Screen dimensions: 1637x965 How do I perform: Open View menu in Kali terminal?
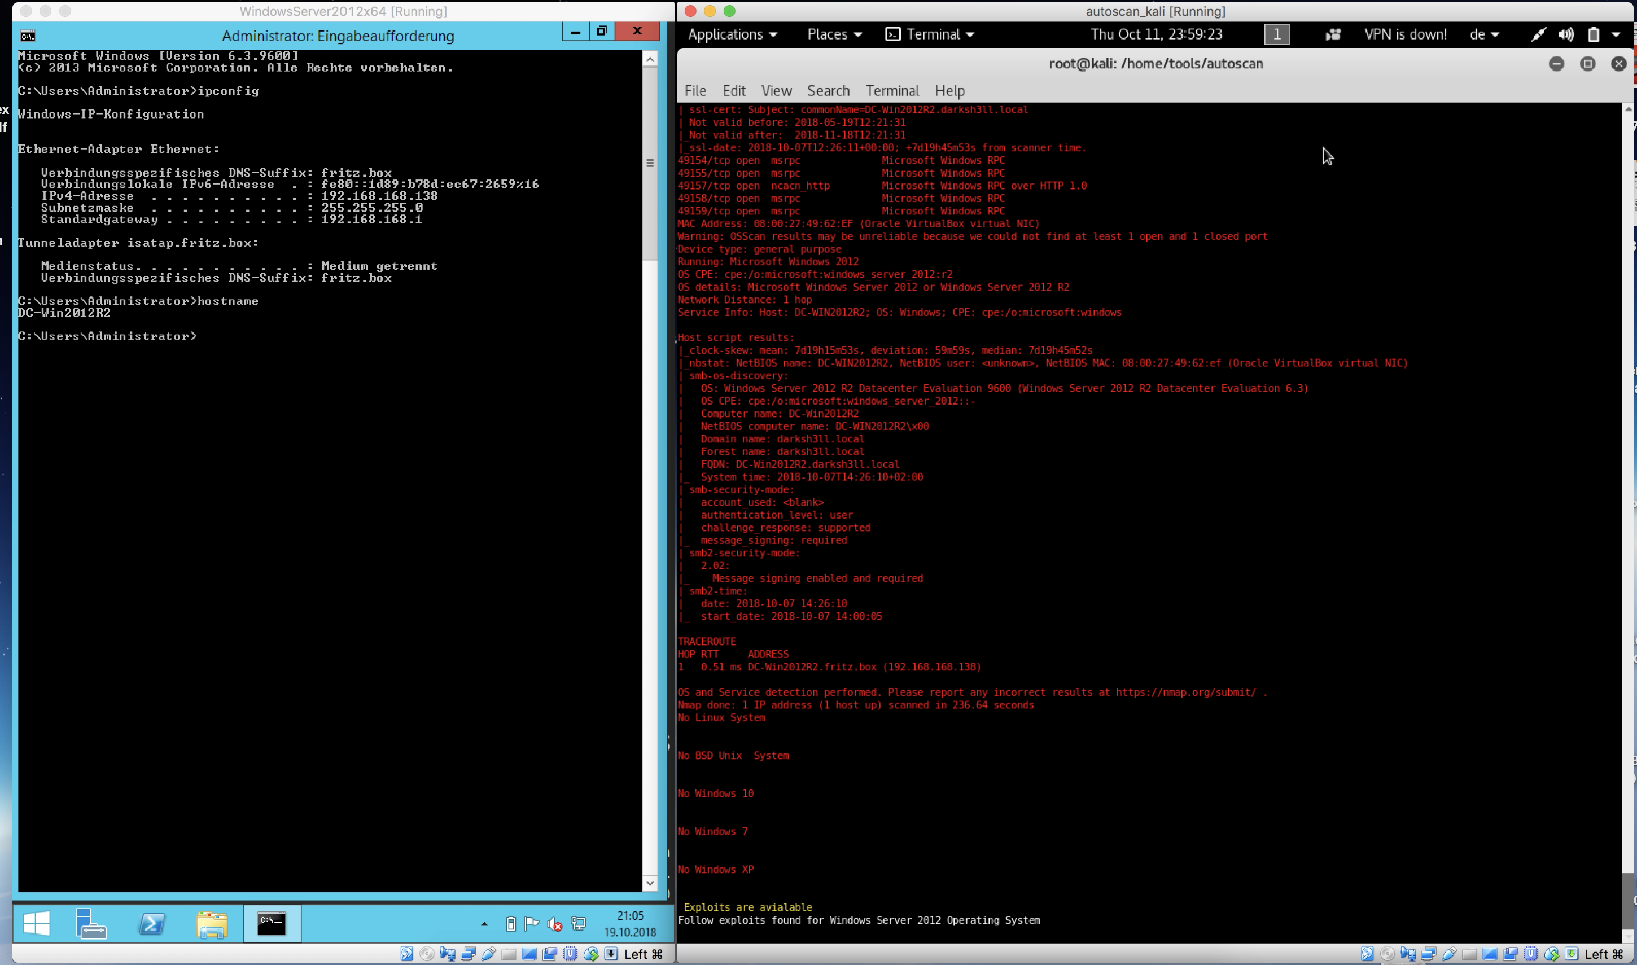point(777,90)
